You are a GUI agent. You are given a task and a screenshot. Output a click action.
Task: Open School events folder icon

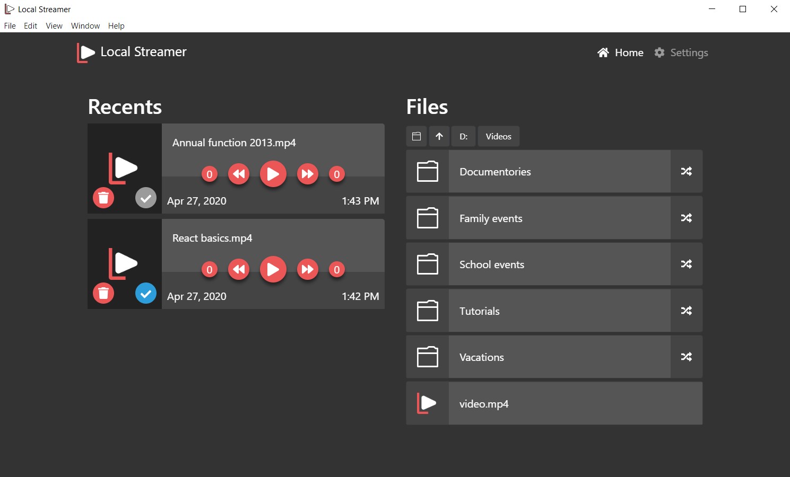click(x=428, y=264)
